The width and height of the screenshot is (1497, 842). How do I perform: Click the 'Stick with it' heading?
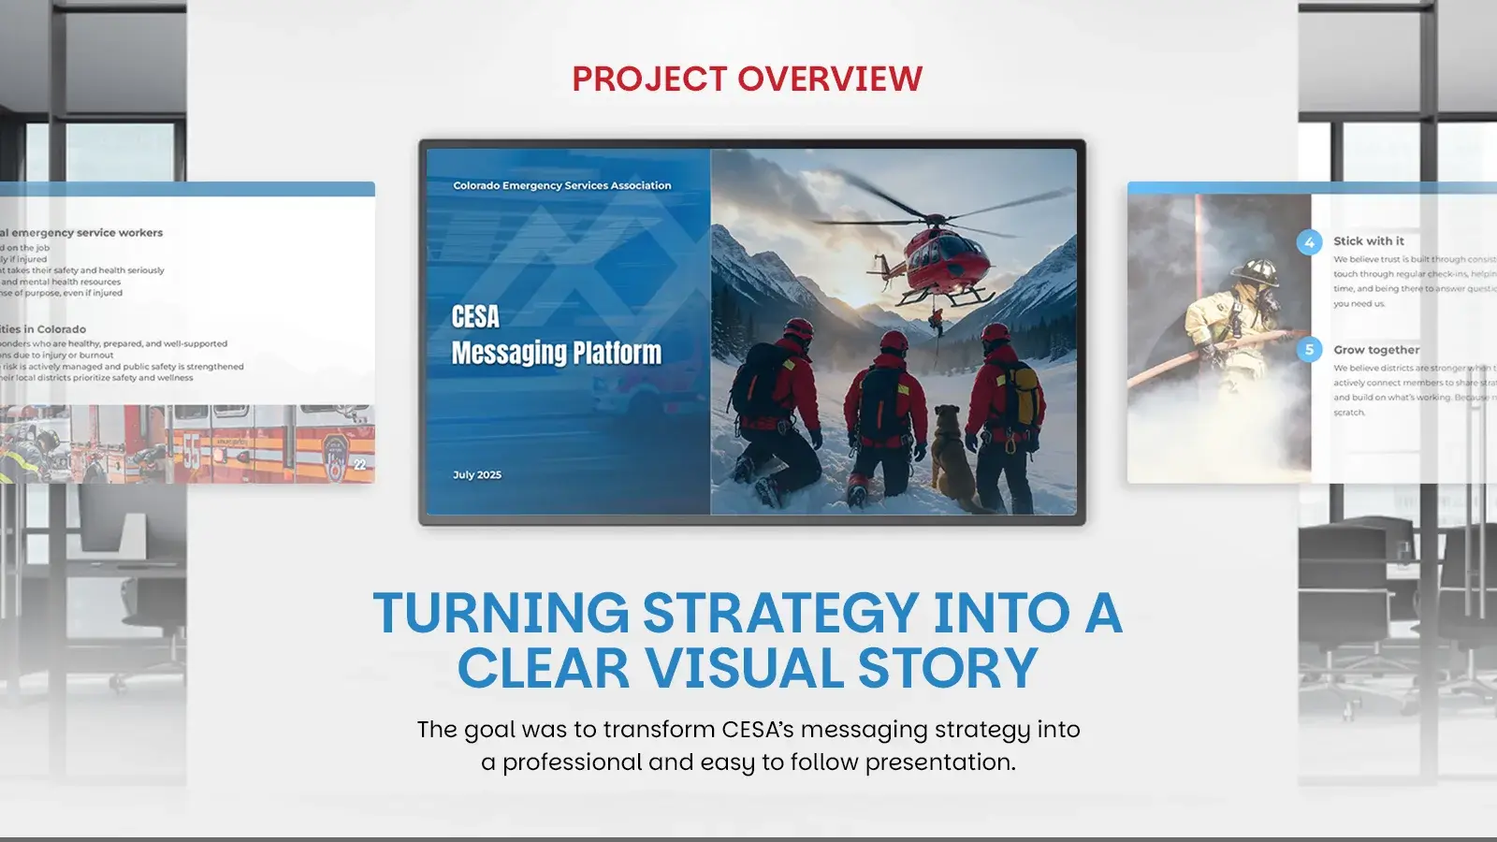pos(1369,240)
